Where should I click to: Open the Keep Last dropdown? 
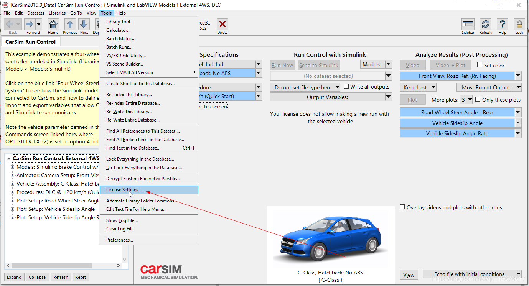[418, 87]
